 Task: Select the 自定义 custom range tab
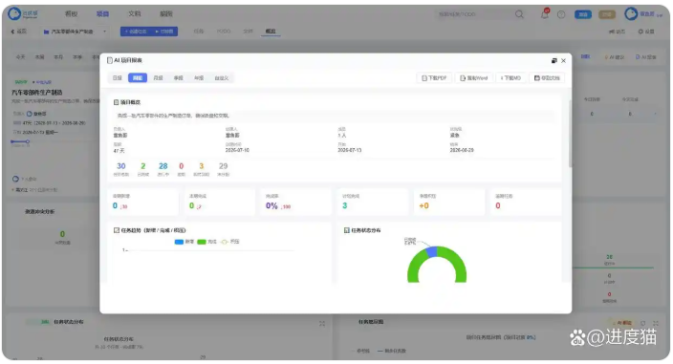click(x=222, y=78)
